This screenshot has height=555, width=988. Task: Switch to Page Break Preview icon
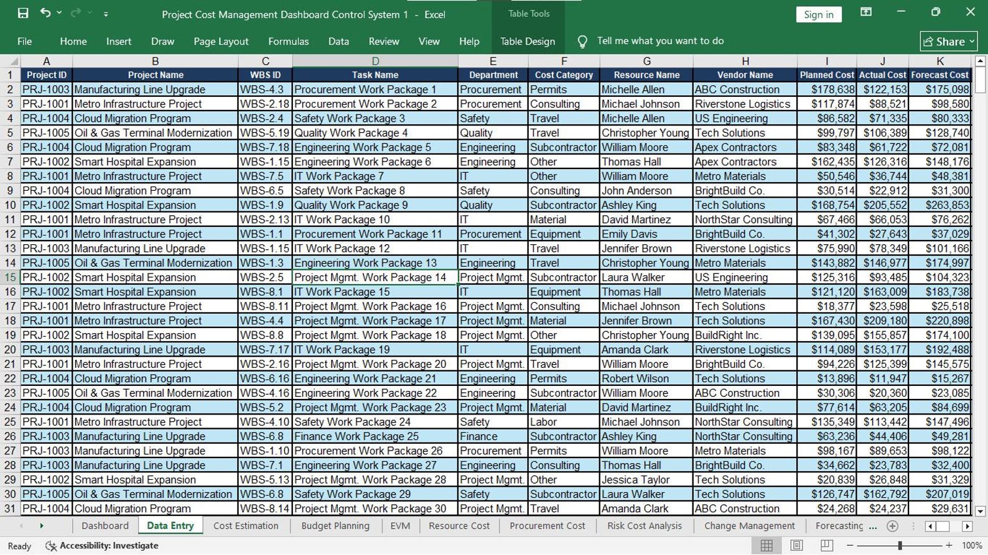[x=826, y=545]
